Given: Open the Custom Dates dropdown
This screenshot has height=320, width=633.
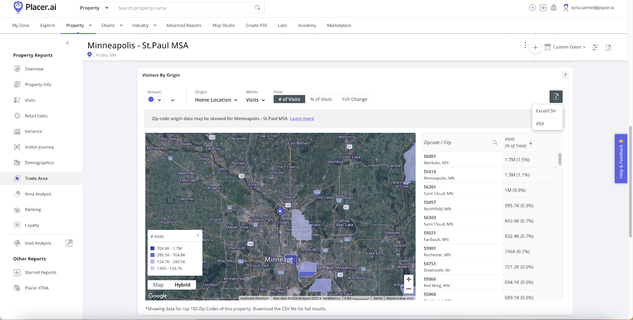Looking at the screenshot, I should point(565,47).
